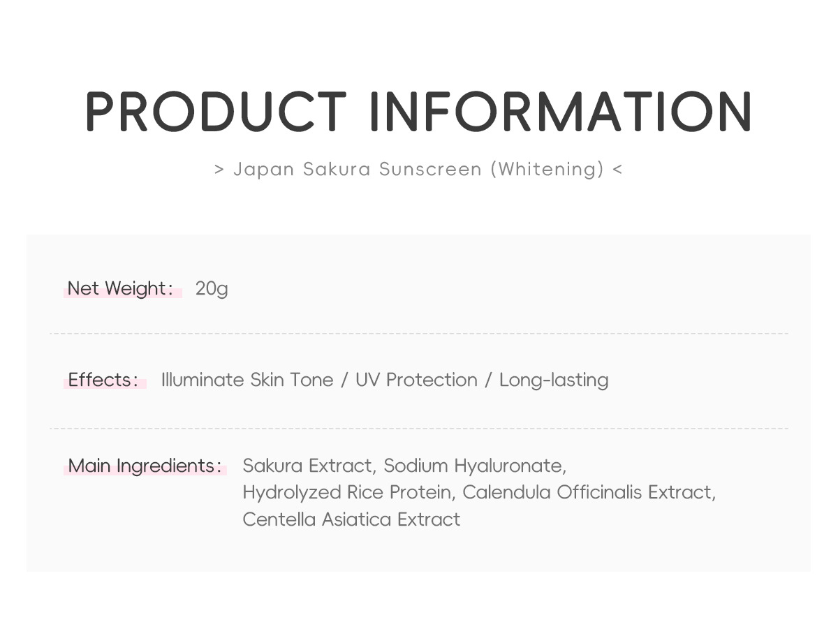Select the Sakura Extract ingredient
Image resolution: width=838 pixels, height=636 pixels.
point(307,466)
